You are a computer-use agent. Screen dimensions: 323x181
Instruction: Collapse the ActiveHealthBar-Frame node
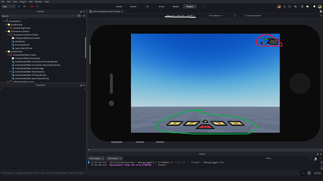tap(8, 55)
